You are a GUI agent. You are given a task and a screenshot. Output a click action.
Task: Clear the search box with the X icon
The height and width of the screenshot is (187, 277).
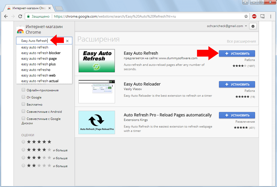pyautogui.click(x=67, y=41)
